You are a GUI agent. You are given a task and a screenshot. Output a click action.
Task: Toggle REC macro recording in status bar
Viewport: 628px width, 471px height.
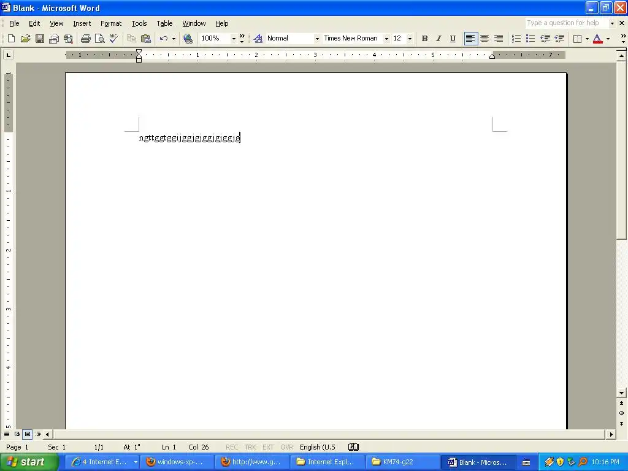[231, 447]
